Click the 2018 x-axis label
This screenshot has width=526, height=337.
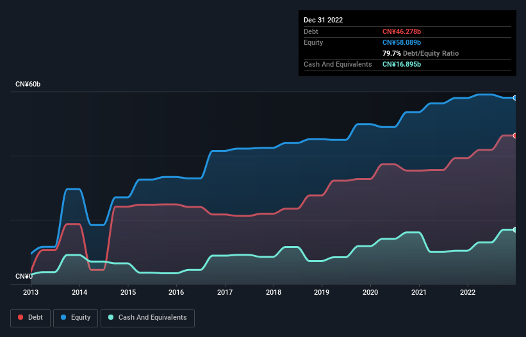274,292
